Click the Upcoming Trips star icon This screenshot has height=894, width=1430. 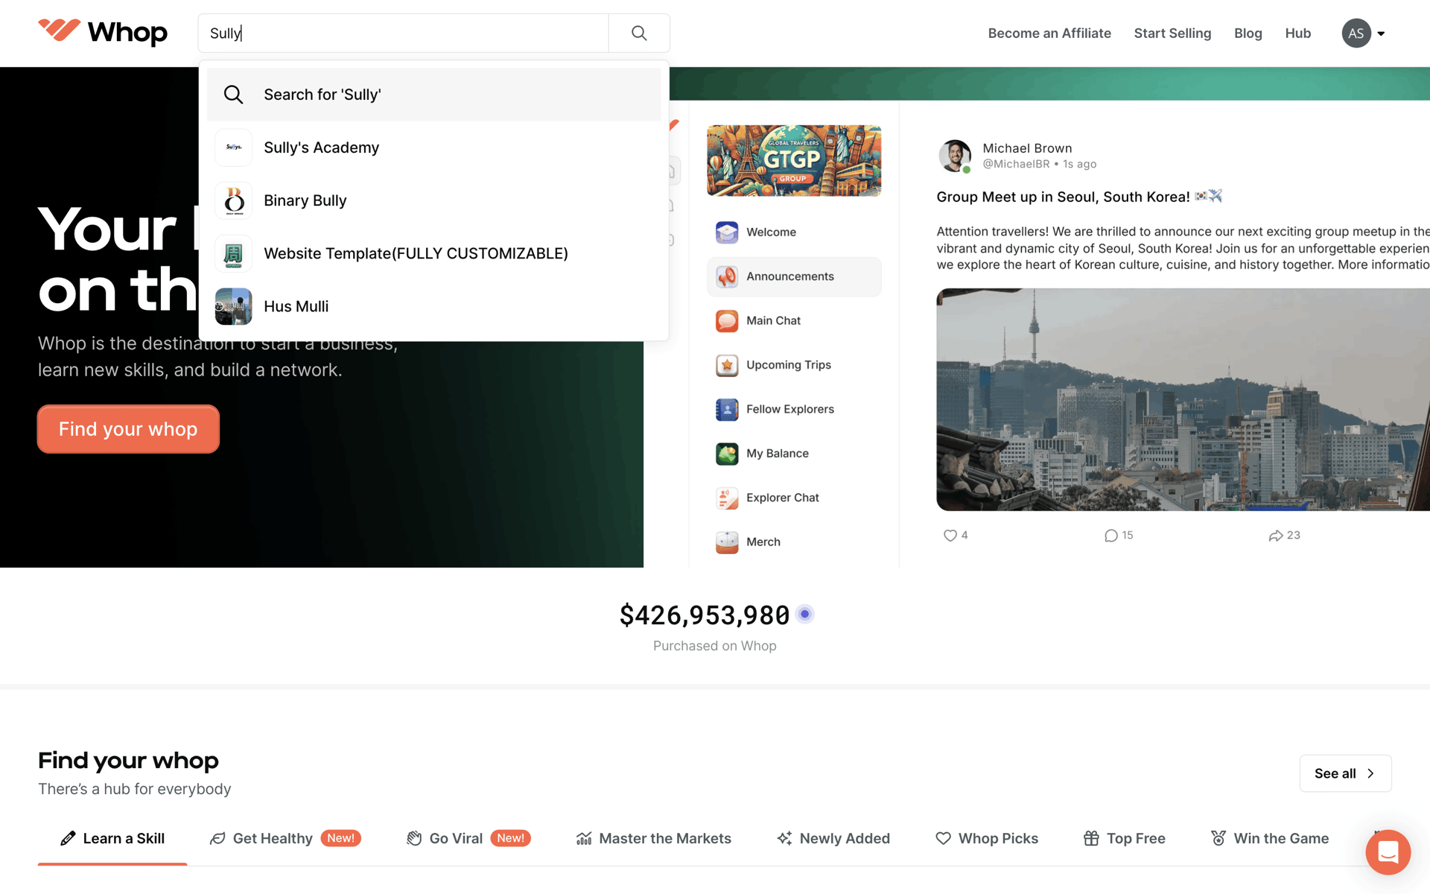point(727,365)
